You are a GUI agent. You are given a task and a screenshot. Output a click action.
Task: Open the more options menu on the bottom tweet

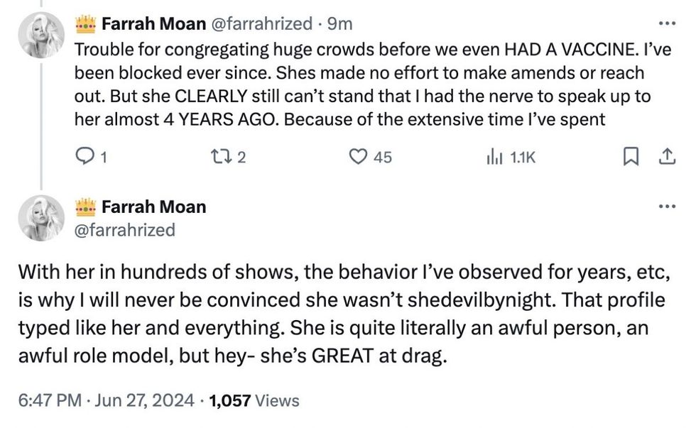666,205
